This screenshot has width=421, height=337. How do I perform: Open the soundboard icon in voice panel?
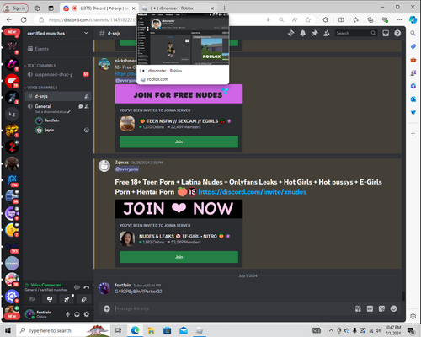point(83,299)
